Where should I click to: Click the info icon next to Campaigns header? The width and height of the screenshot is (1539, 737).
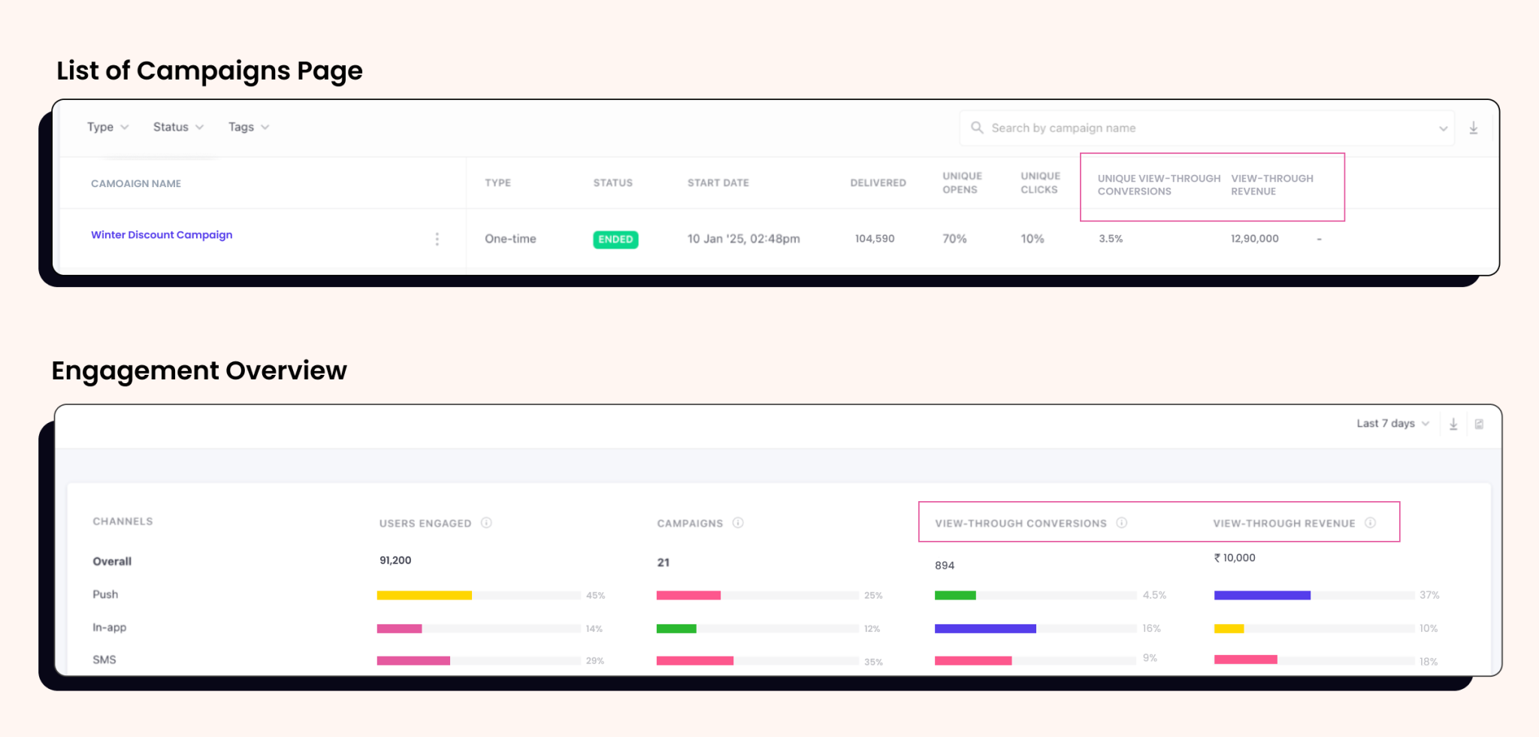pyautogui.click(x=738, y=523)
